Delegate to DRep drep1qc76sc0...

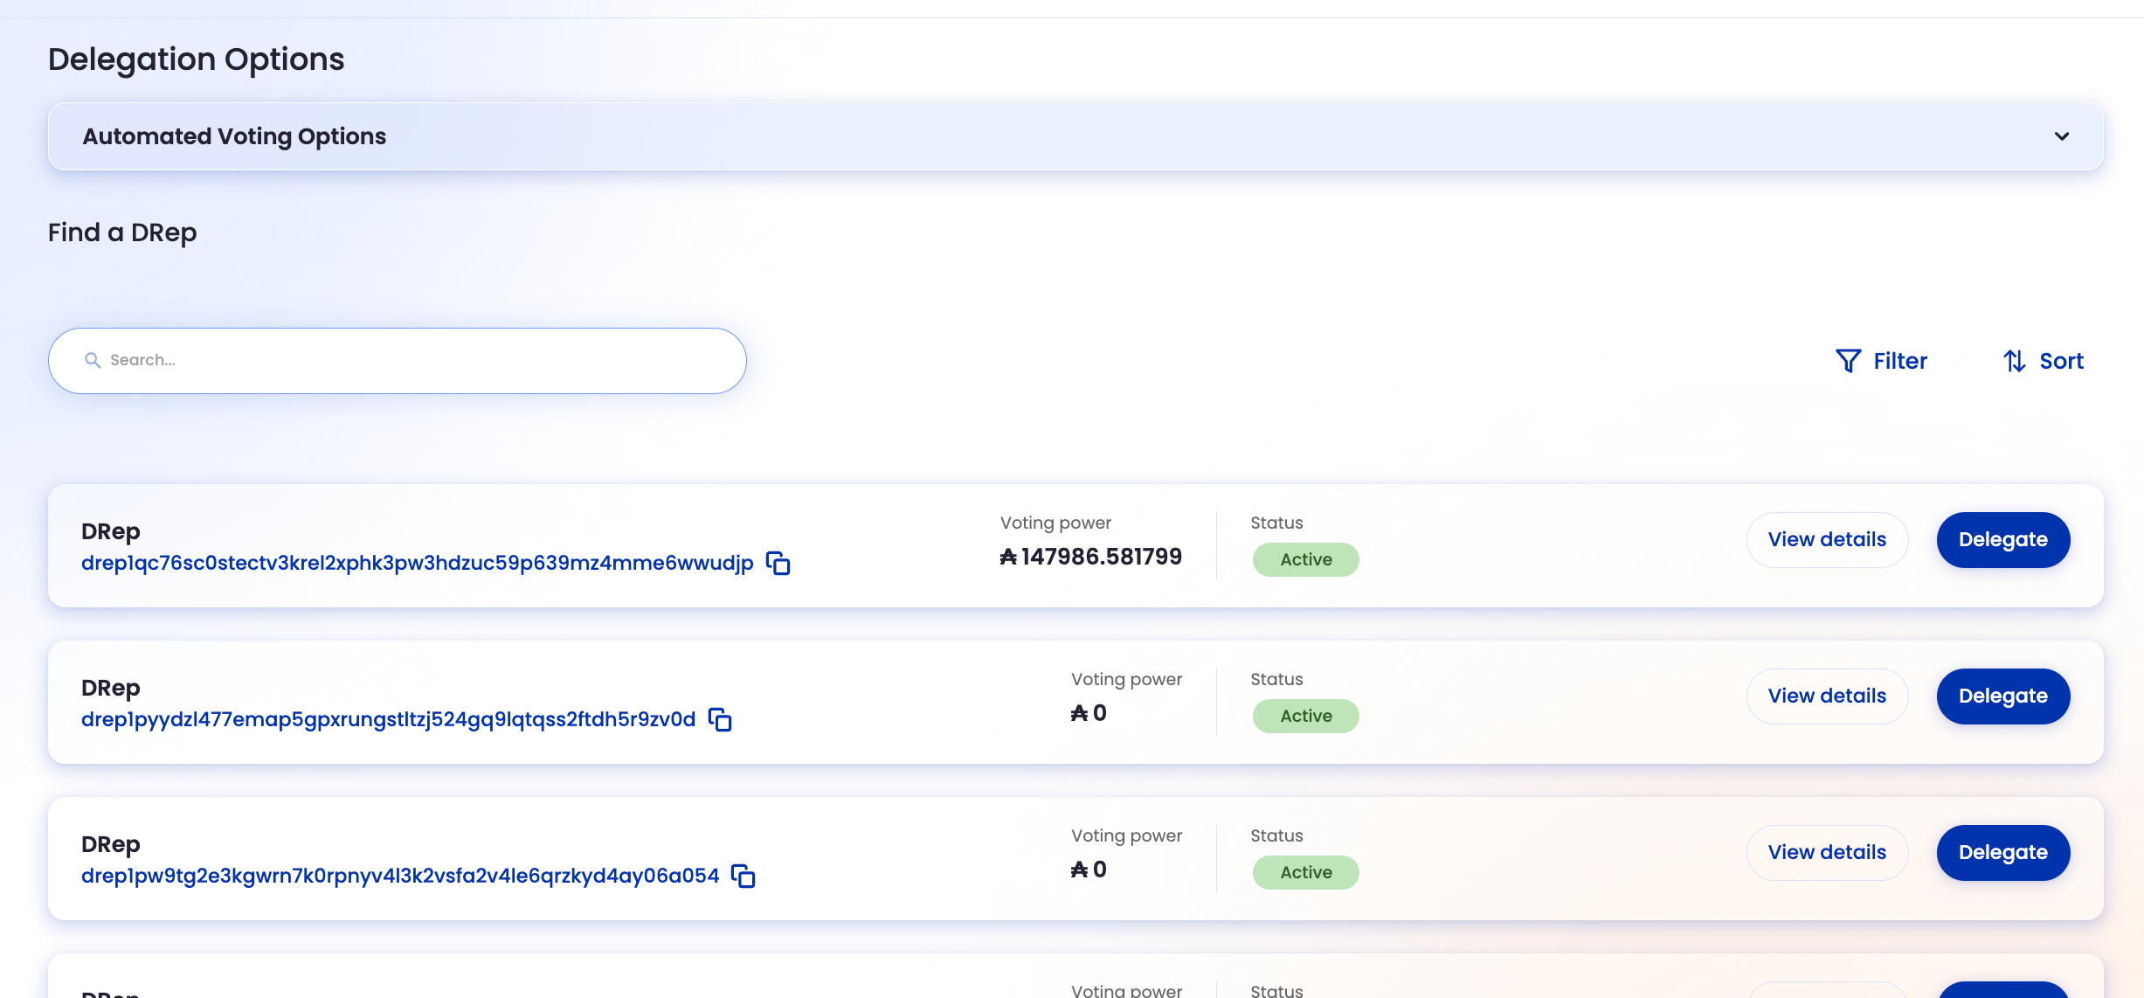click(2003, 540)
